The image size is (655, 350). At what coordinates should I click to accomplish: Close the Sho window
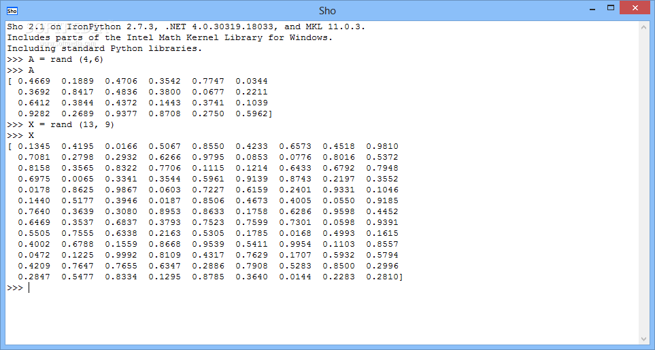point(635,8)
